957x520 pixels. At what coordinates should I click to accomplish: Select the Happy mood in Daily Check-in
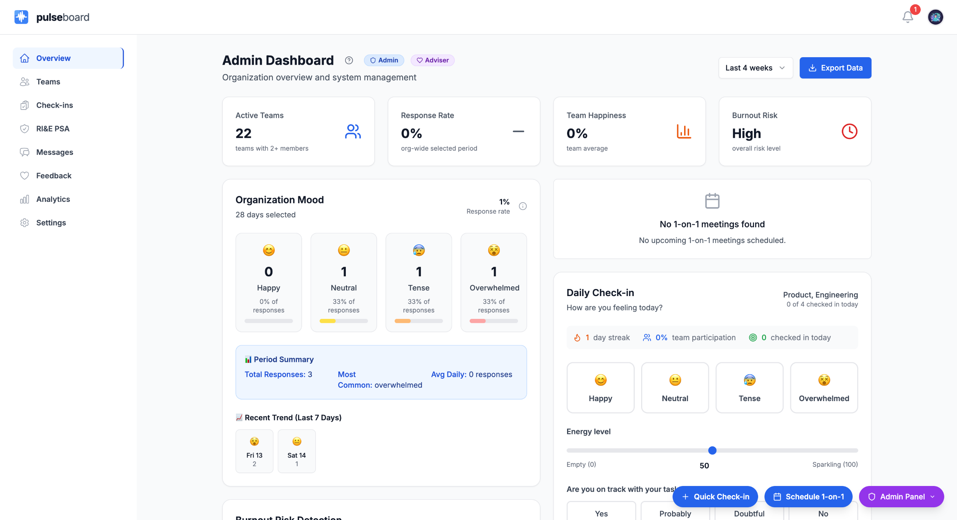[x=600, y=388]
